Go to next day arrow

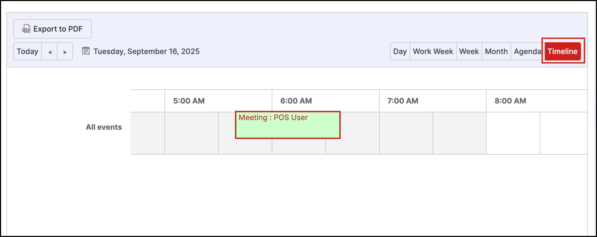tap(65, 52)
